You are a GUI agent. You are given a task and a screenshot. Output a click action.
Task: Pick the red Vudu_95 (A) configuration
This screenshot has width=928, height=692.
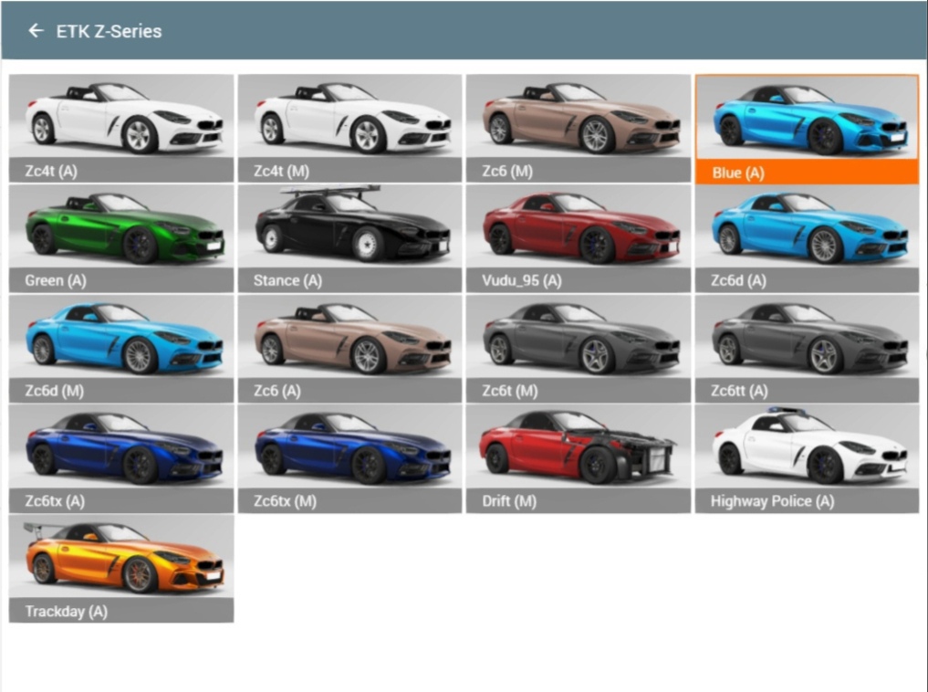(579, 229)
